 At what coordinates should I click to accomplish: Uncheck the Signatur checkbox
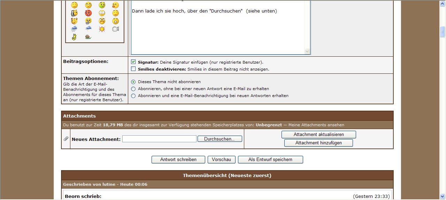pos(133,62)
